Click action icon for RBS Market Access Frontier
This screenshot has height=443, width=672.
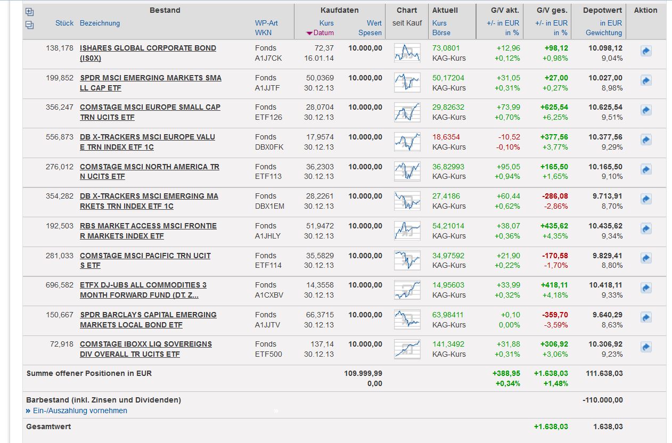[646, 229]
